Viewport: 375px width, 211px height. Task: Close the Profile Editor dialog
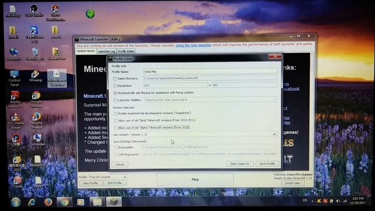tap(275, 56)
